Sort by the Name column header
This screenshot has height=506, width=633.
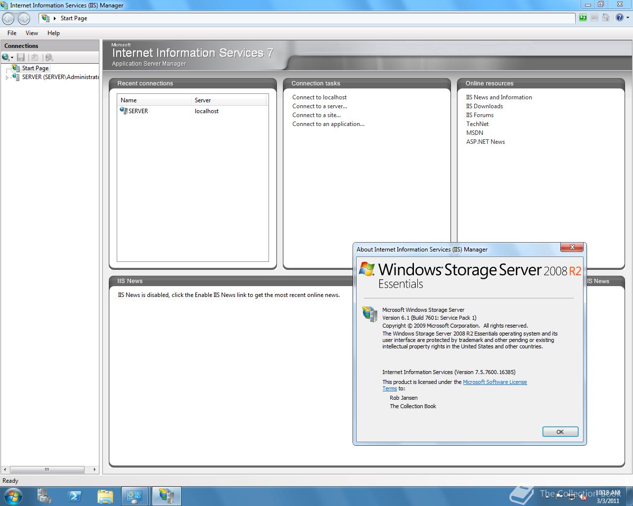pos(154,100)
